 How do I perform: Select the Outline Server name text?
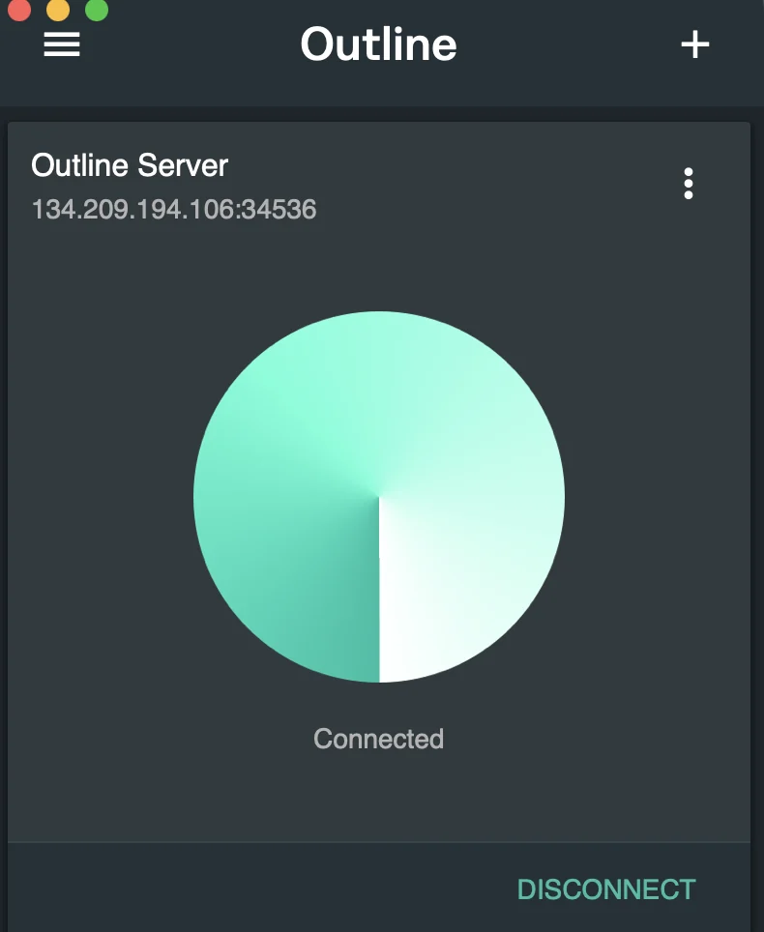tap(130, 164)
